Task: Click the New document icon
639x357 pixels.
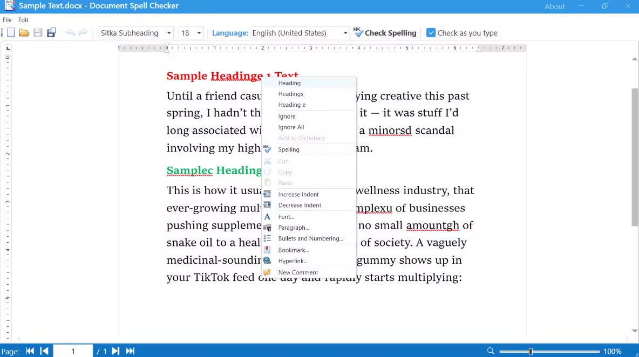Action: (x=11, y=33)
